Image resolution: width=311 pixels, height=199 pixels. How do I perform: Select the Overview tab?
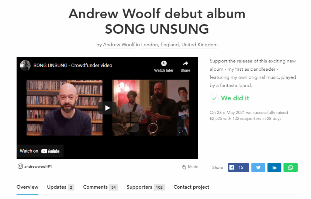point(27,187)
